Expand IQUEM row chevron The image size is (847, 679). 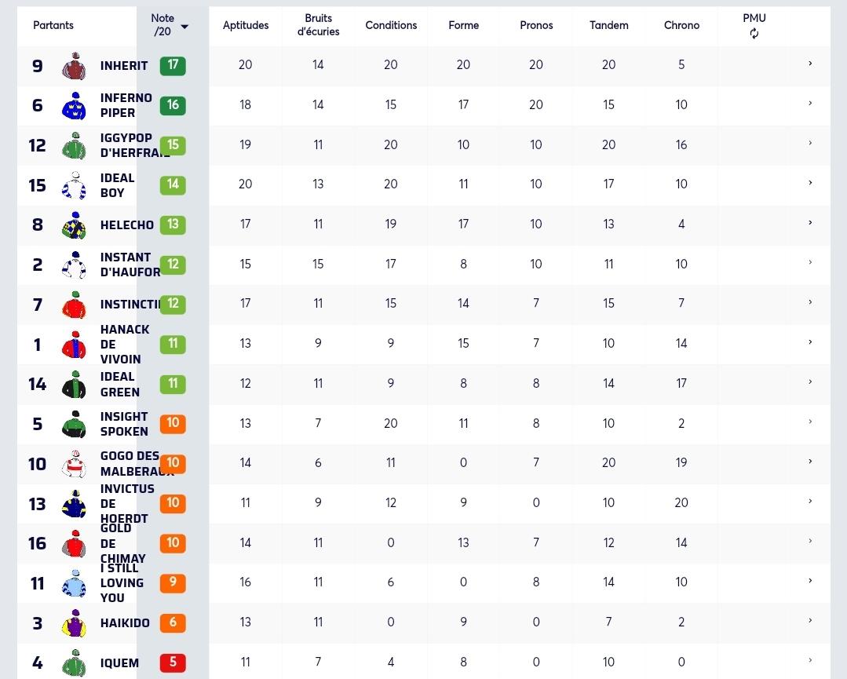[810, 660]
